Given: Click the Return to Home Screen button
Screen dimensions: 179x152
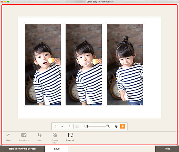Looking at the screenshot, I should (x=22, y=149).
